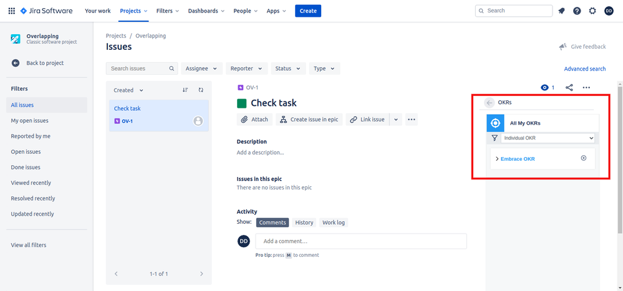Show the History activity tab

304,222
